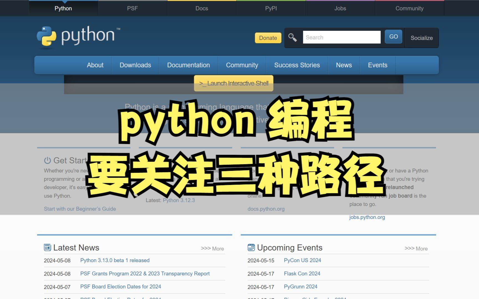Click the Latest News heading

(x=76, y=248)
